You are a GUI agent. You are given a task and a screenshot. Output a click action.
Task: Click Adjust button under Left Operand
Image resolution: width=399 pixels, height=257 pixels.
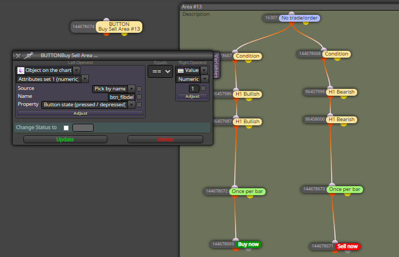pos(80,113)
